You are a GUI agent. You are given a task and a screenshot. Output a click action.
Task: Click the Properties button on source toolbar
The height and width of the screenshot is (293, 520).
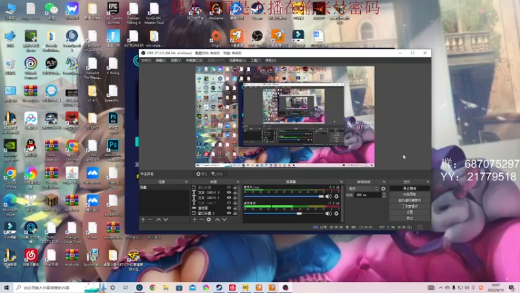[x=201, y=174]
